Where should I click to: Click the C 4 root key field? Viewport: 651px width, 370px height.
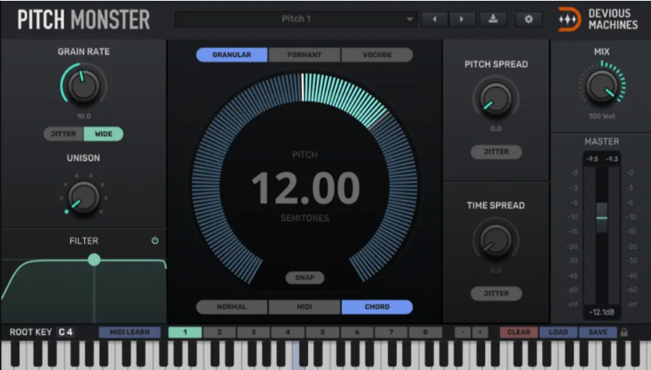[x=65, y=332]
